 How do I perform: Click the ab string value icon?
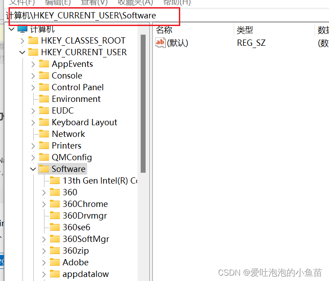point(160,43)
